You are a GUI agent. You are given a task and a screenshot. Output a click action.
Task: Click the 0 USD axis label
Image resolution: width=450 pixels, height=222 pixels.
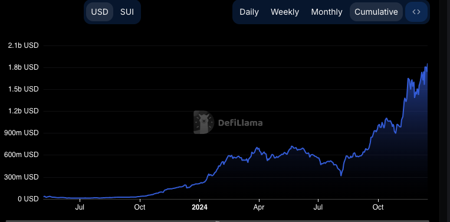pos(28,199)
